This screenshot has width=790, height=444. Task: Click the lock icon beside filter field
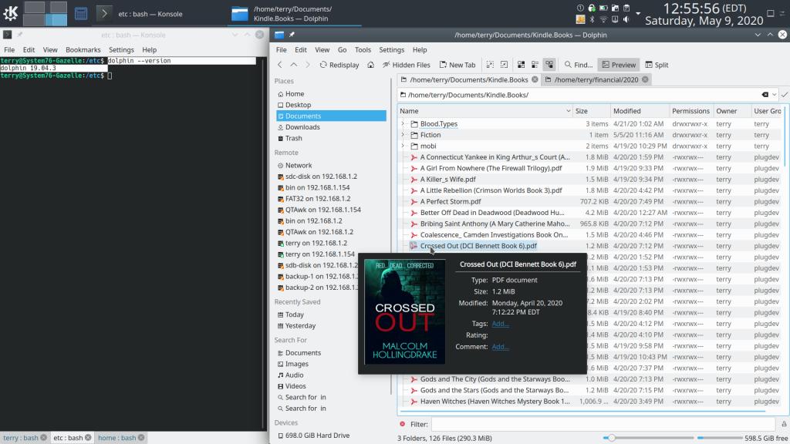(x=783, y=424)
